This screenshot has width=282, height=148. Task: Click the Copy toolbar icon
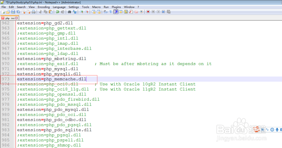coord(45,12)
